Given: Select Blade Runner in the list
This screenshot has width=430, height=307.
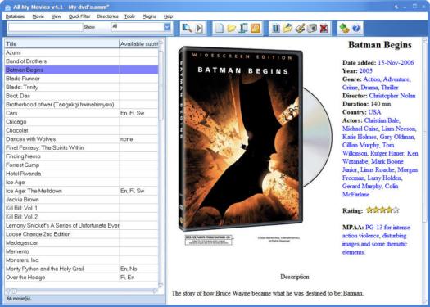Looking at the screenshot, I should click(x=81, y=79).
